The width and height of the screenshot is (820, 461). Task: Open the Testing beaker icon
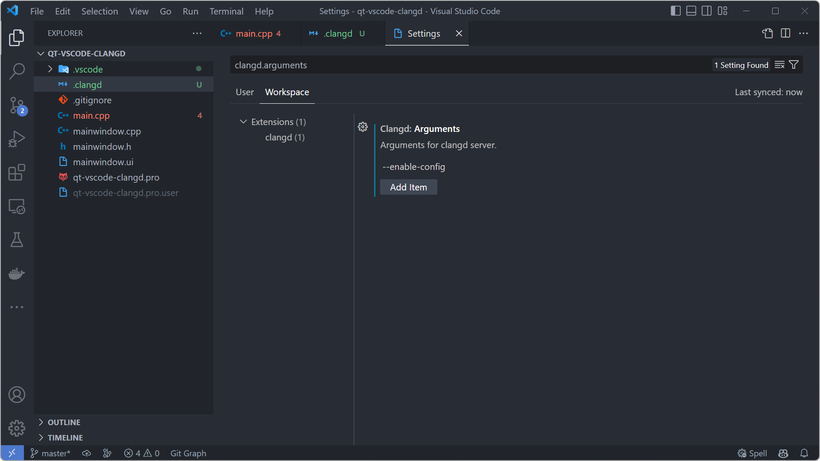pos(17,240)
